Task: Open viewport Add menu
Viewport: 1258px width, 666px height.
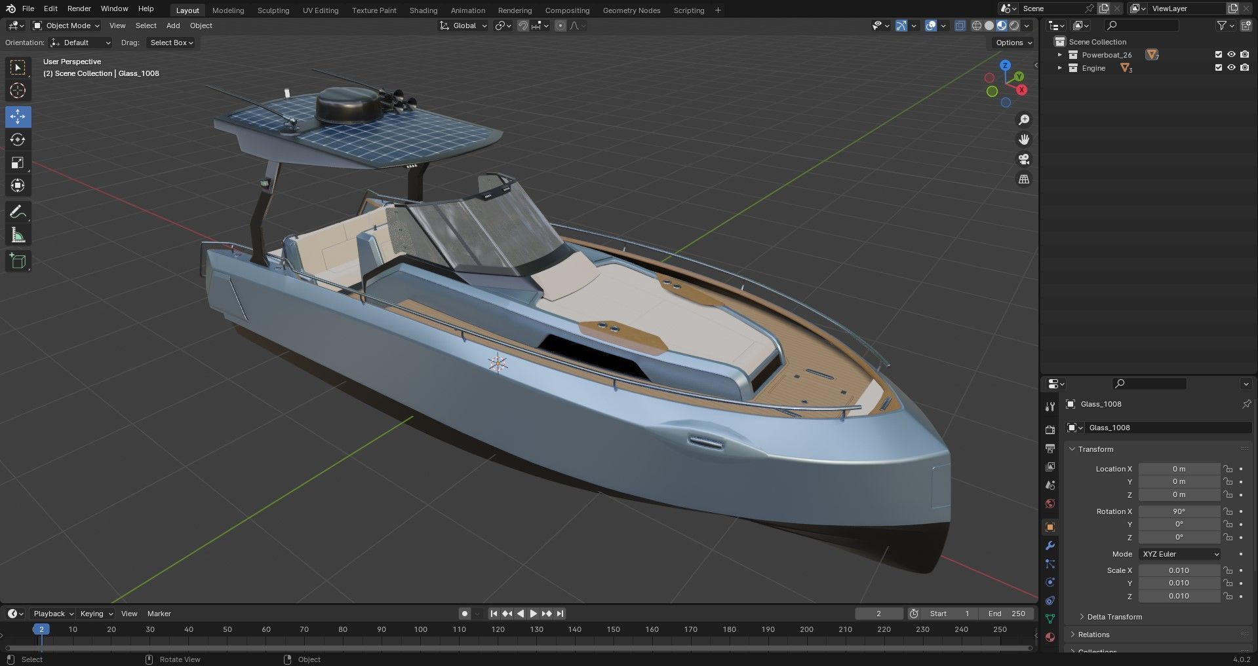Action: [x=173, y=26]
